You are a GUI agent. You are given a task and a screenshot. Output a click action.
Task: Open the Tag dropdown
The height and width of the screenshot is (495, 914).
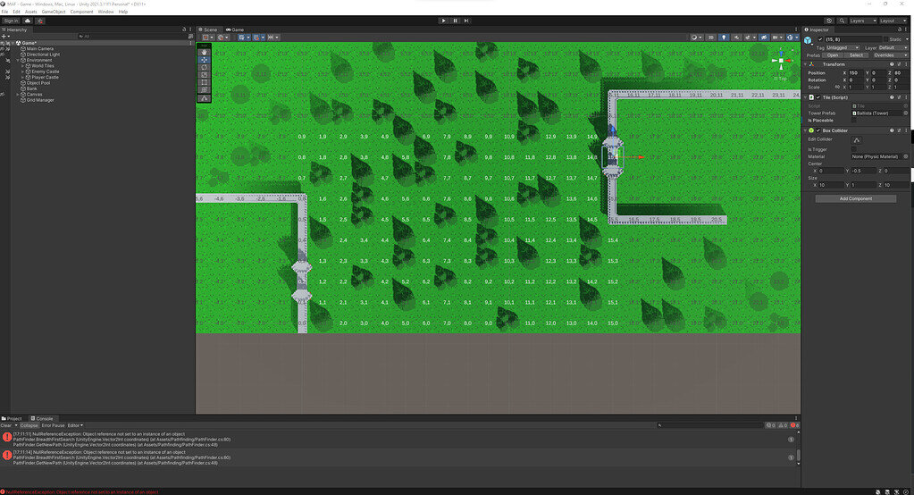point(843,48)
